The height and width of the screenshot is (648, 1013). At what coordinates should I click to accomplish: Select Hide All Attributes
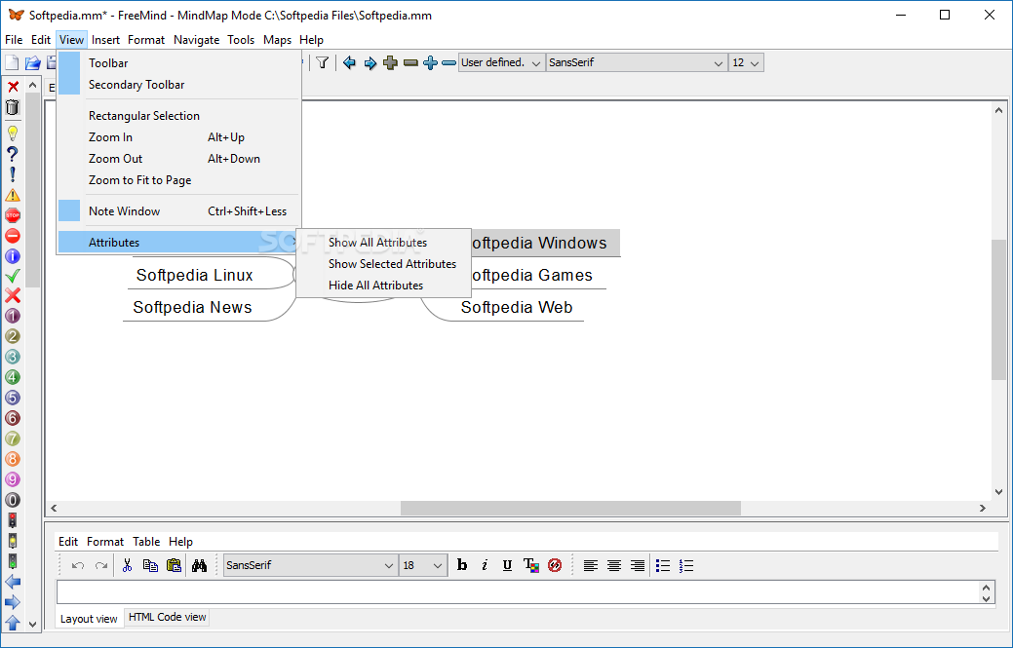(384, 286)
